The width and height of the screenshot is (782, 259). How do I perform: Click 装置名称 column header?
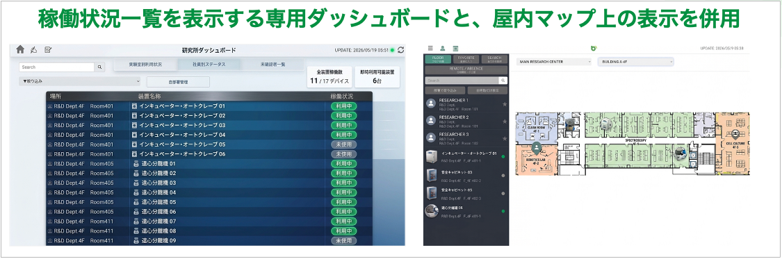point(149,96)
